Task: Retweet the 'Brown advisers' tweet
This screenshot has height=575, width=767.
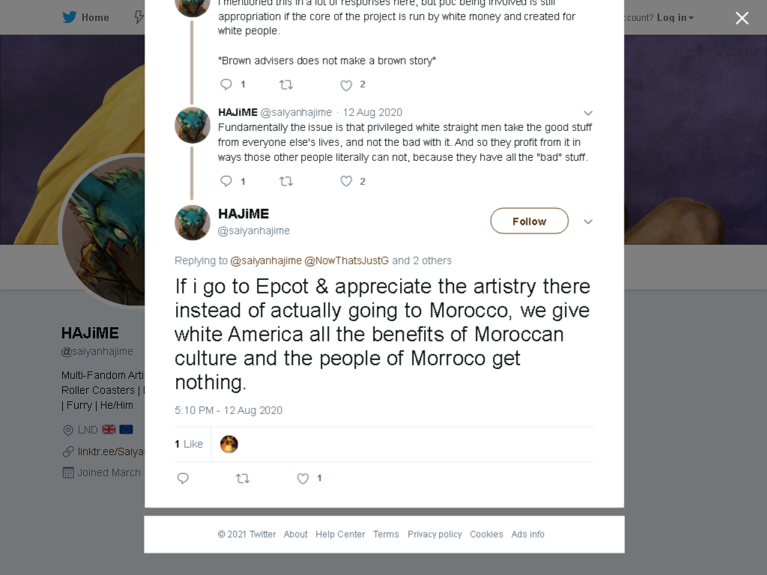Action: click(x=286, y=85)
